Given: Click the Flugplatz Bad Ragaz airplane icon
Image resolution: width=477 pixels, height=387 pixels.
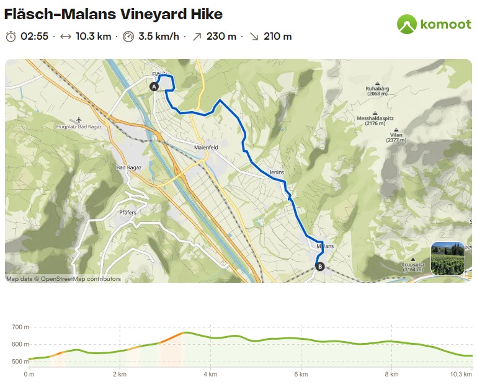Looking at the screenshot, I should pos(79,120).
